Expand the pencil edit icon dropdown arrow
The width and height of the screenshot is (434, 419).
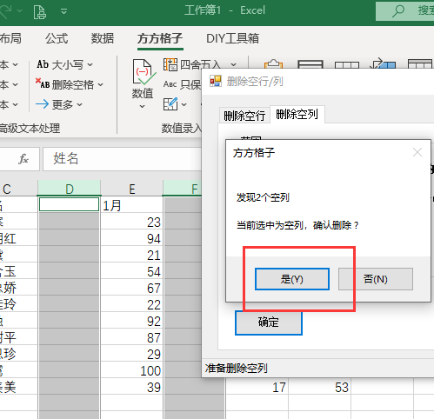(x=184, y=104)
